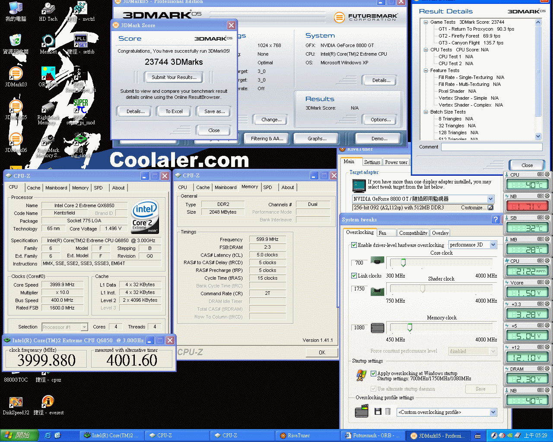This screenshot has height=442, width=553.
Task: Open the 捷徑 - setfsb desktop shortcut
Action: click(x=80, y=44)
